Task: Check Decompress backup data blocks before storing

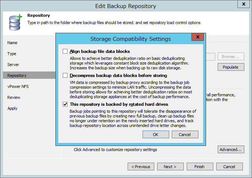Action: (x=65, y=75)
